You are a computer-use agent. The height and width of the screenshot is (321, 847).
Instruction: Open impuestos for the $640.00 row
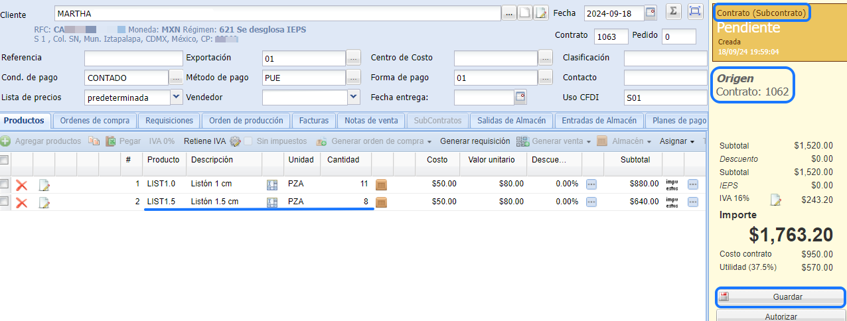pyautogui.click(x=672, y=202)
